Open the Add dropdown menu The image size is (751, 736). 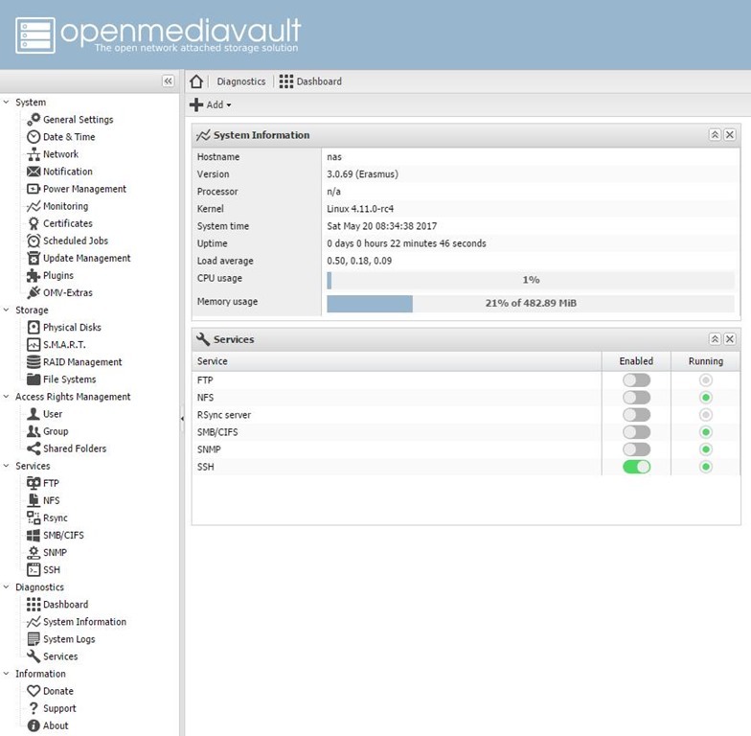[211, 105]
